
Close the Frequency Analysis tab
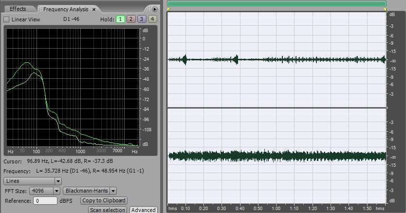click(x=94, y=9)
